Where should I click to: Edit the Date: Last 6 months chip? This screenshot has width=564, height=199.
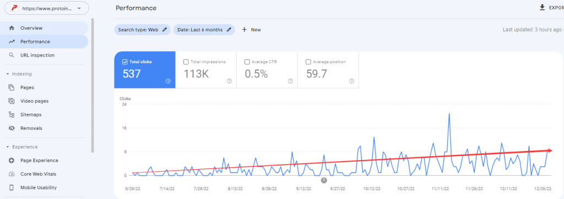[204, 30]
